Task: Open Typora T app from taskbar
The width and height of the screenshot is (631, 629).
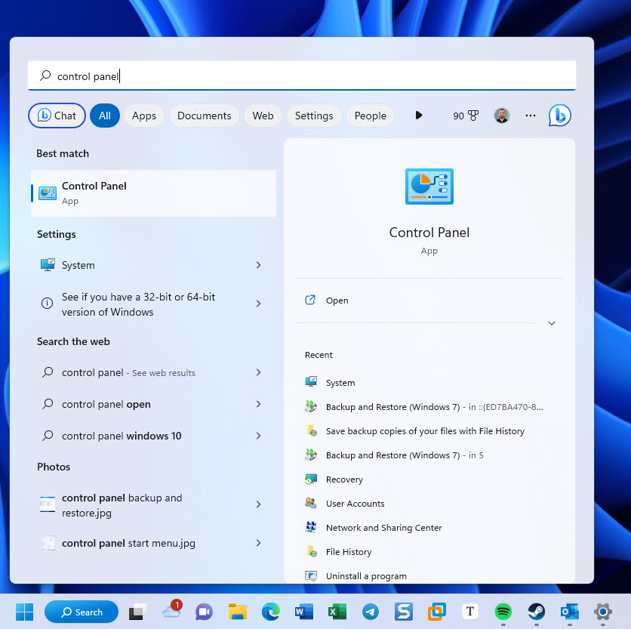Action: click(469, 612)
